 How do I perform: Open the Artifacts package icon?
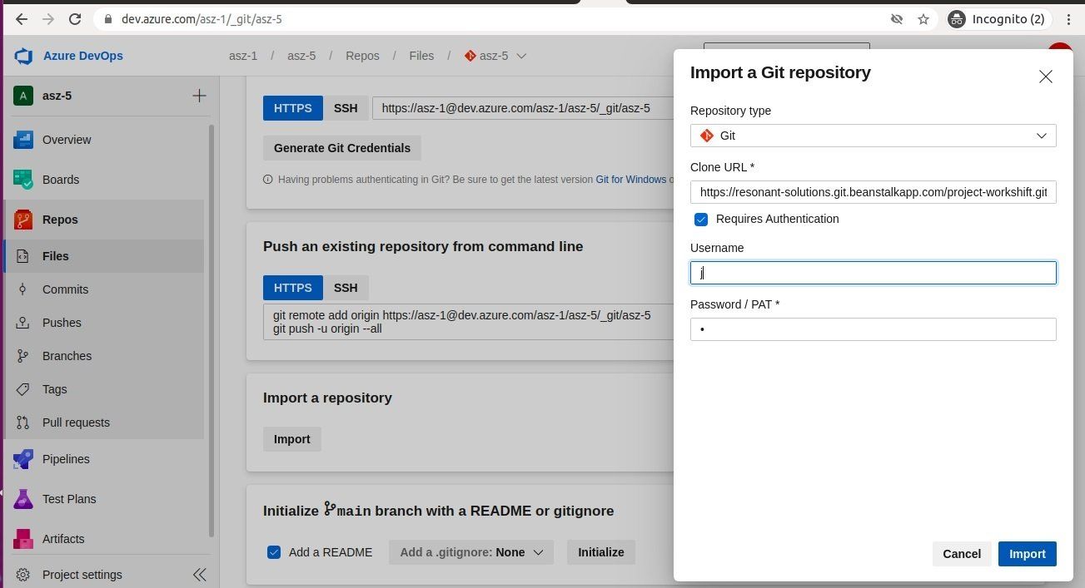point(23,539)
